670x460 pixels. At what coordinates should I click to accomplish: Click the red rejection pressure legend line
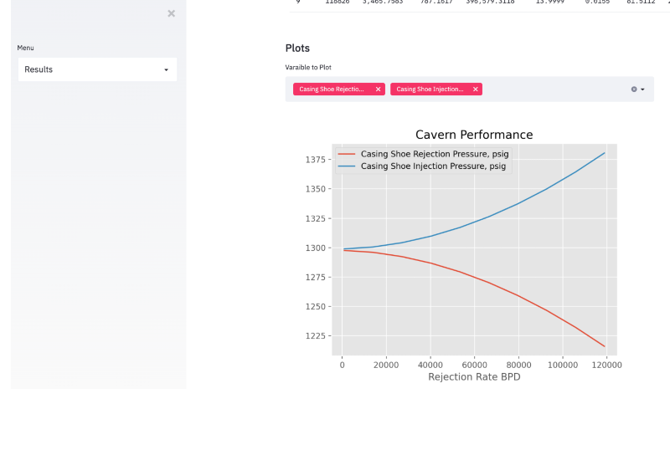click(x=345, y=155)
